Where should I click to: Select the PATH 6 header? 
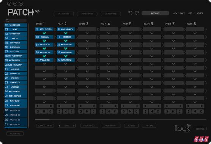[148, 24]
